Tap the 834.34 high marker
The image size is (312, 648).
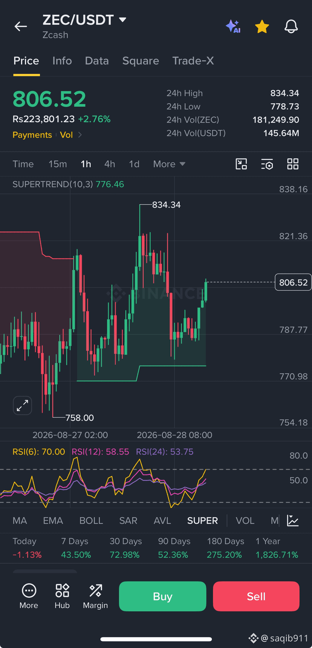(x=166, y=205)
